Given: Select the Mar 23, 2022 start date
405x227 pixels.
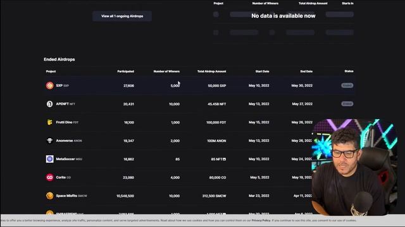Looking at the screenshot, I should point(259,196).
